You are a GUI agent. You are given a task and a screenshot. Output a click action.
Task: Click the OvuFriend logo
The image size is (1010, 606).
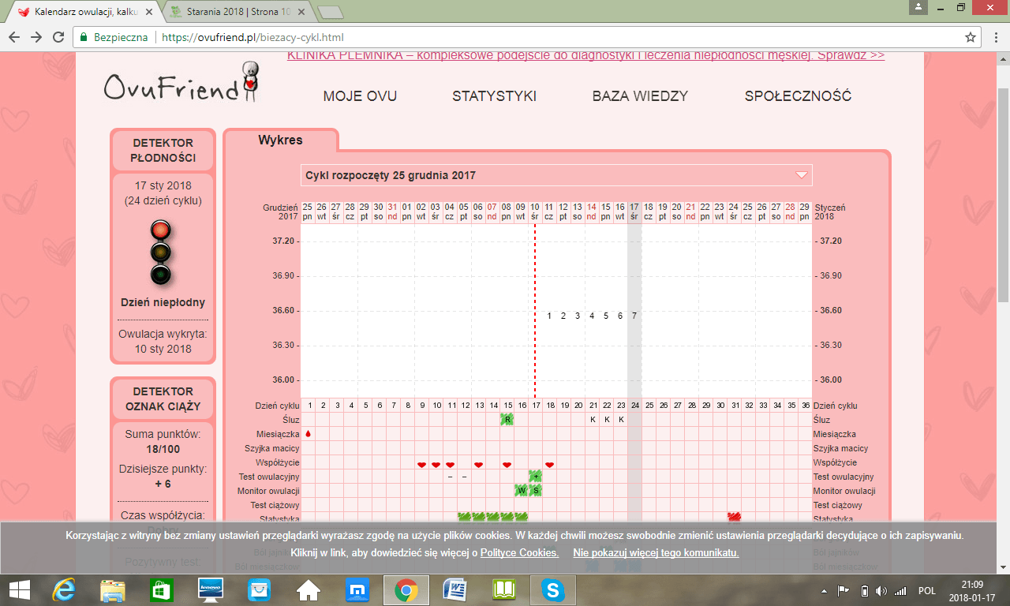point(181,84)
